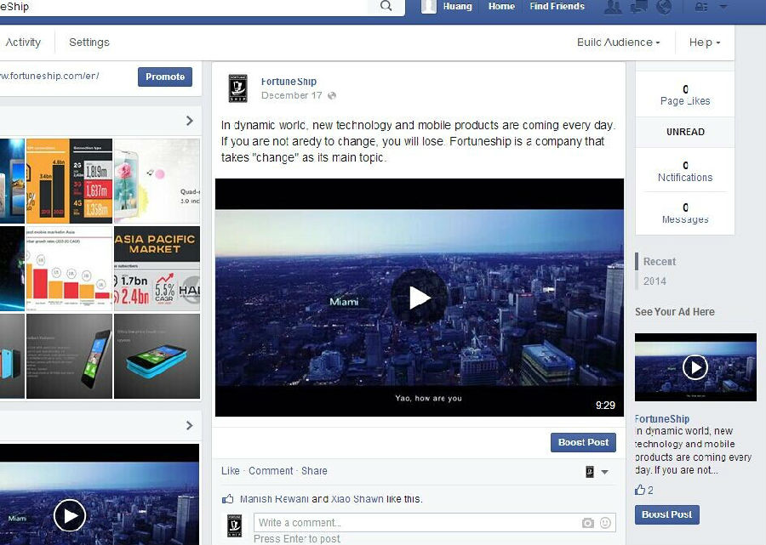Open the Asia Pacific Market photo
Image resolution: width=766 pixels, height=545 pixels.
point(157,269)
